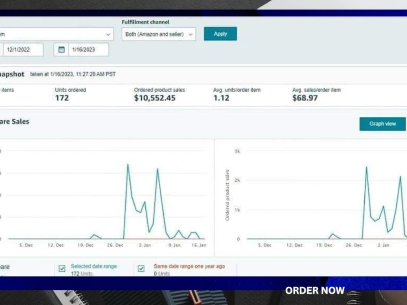Open calendar picker for end date

point(61,50)
